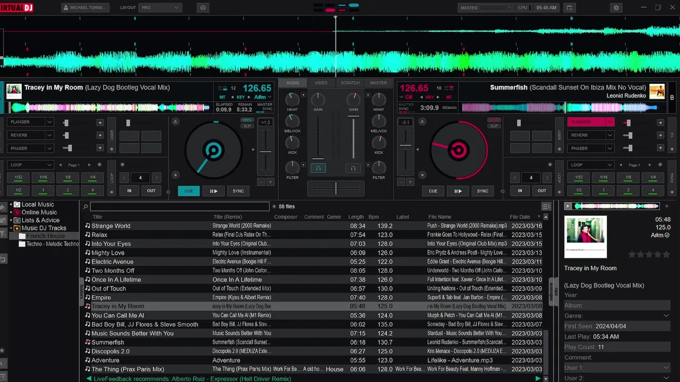Open left deck PHASER effect dropdown
680x382 pixels.
coord(31,149)
